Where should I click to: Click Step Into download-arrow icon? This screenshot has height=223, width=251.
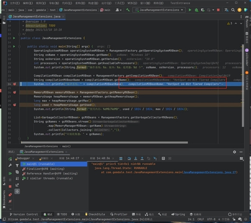pos(136,158)
